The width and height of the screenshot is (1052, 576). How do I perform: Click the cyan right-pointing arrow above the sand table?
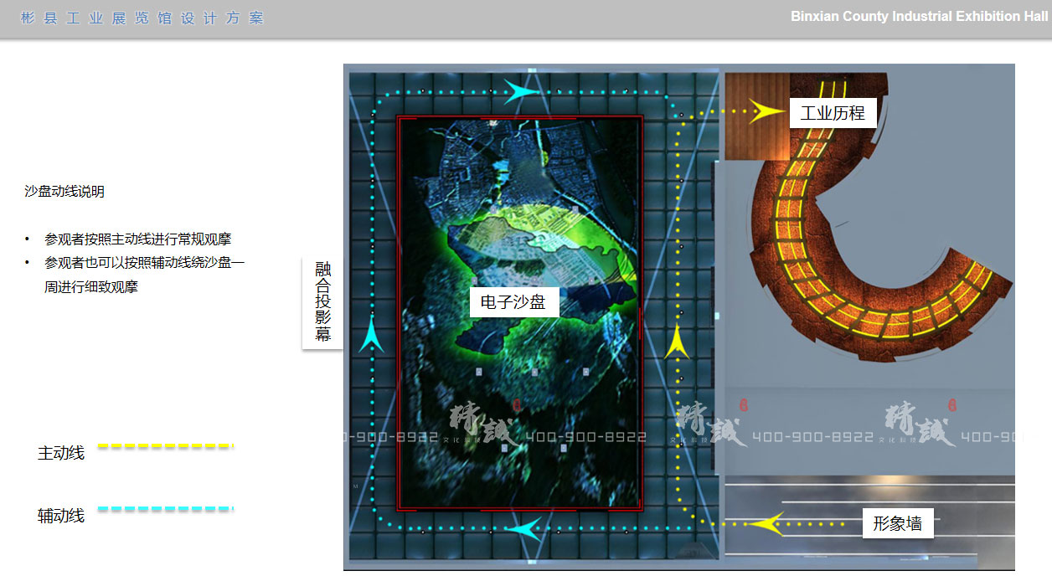coord(523,91)
